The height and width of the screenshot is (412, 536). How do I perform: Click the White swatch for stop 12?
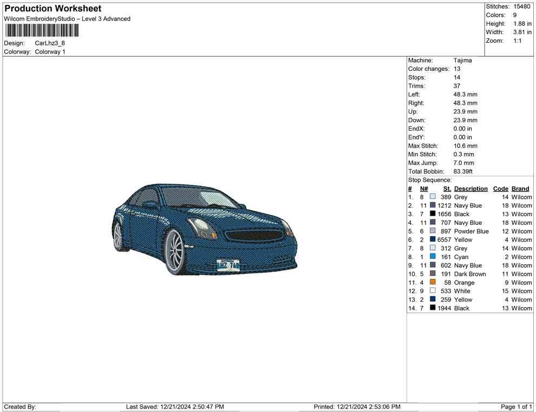[433, 291]
